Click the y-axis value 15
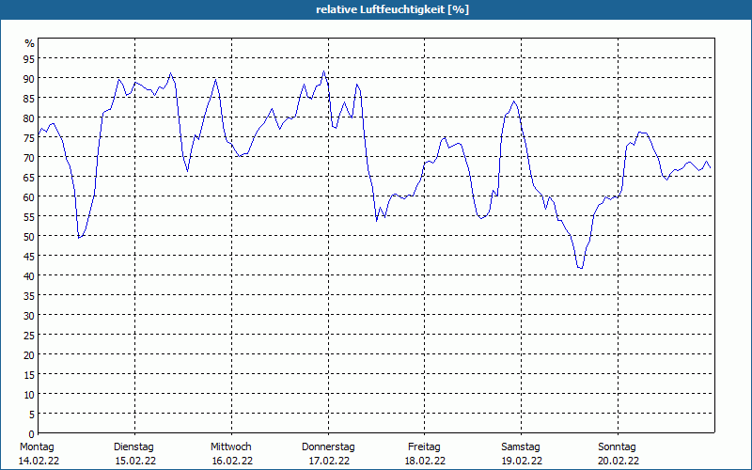 (30, 375)
